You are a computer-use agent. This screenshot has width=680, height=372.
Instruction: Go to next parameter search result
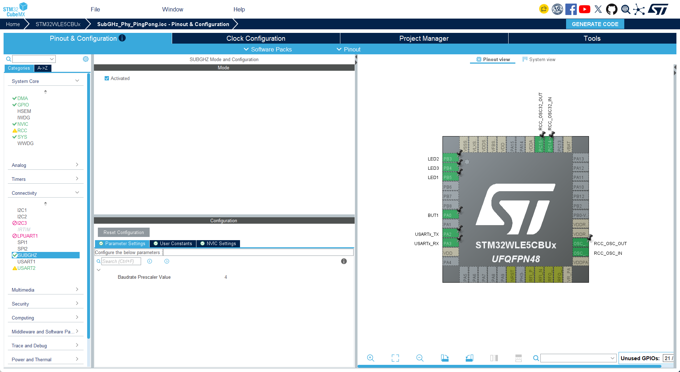[x=167, y=261]
